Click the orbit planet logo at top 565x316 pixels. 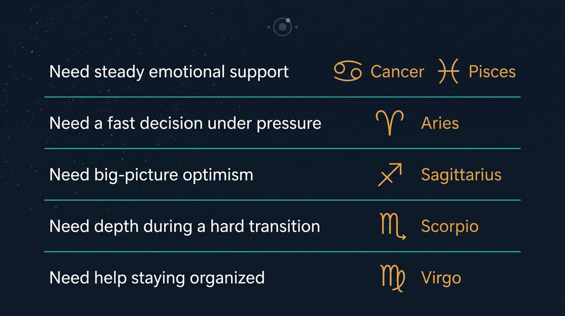click(x=282, y=27)
